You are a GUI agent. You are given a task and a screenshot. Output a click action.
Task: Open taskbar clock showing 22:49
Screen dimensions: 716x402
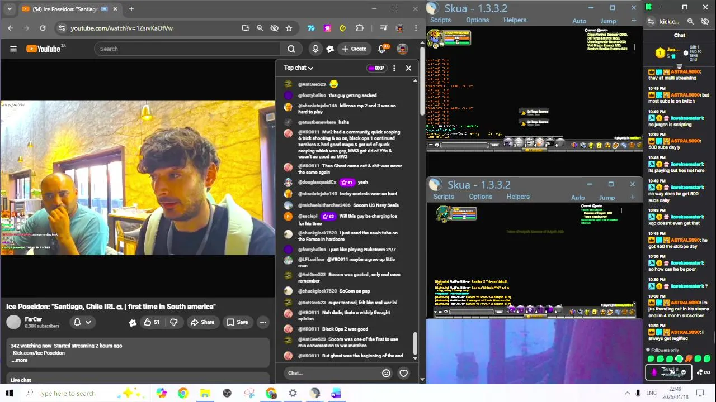click(x=675, y=393)
